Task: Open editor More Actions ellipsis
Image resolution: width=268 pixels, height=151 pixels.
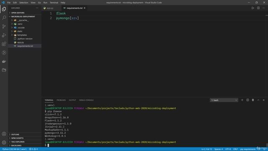Action: (263, 8)
